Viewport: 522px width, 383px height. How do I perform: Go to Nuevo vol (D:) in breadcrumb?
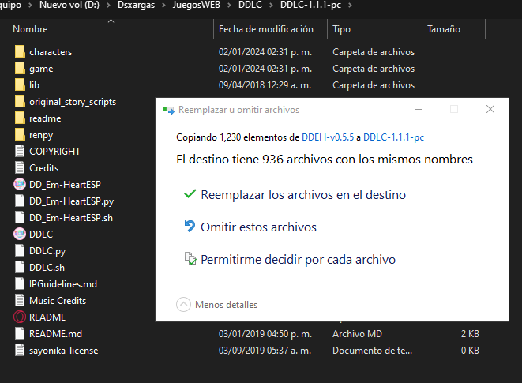click(69, 5)
